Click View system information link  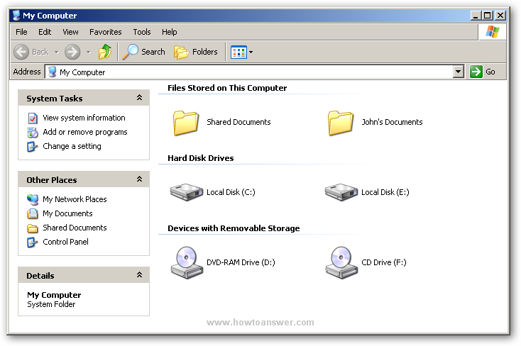coord(84,118)
